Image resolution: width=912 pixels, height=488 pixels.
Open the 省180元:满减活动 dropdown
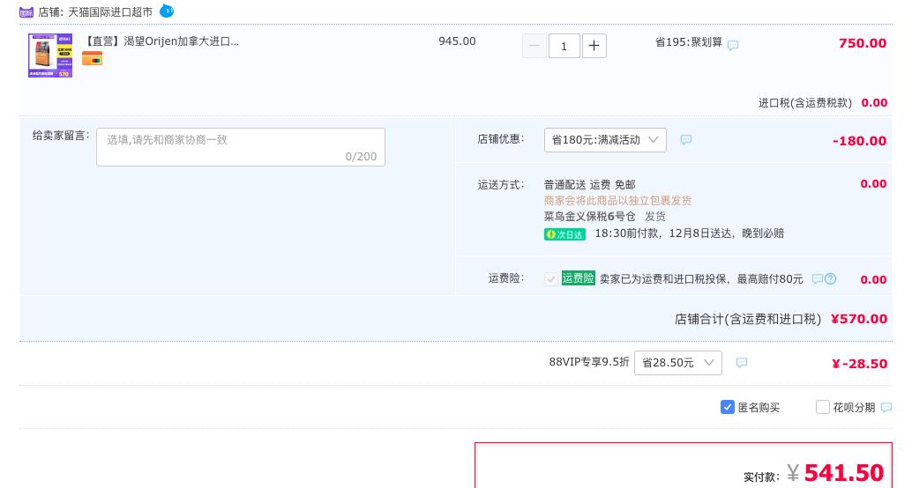[605, 140]
